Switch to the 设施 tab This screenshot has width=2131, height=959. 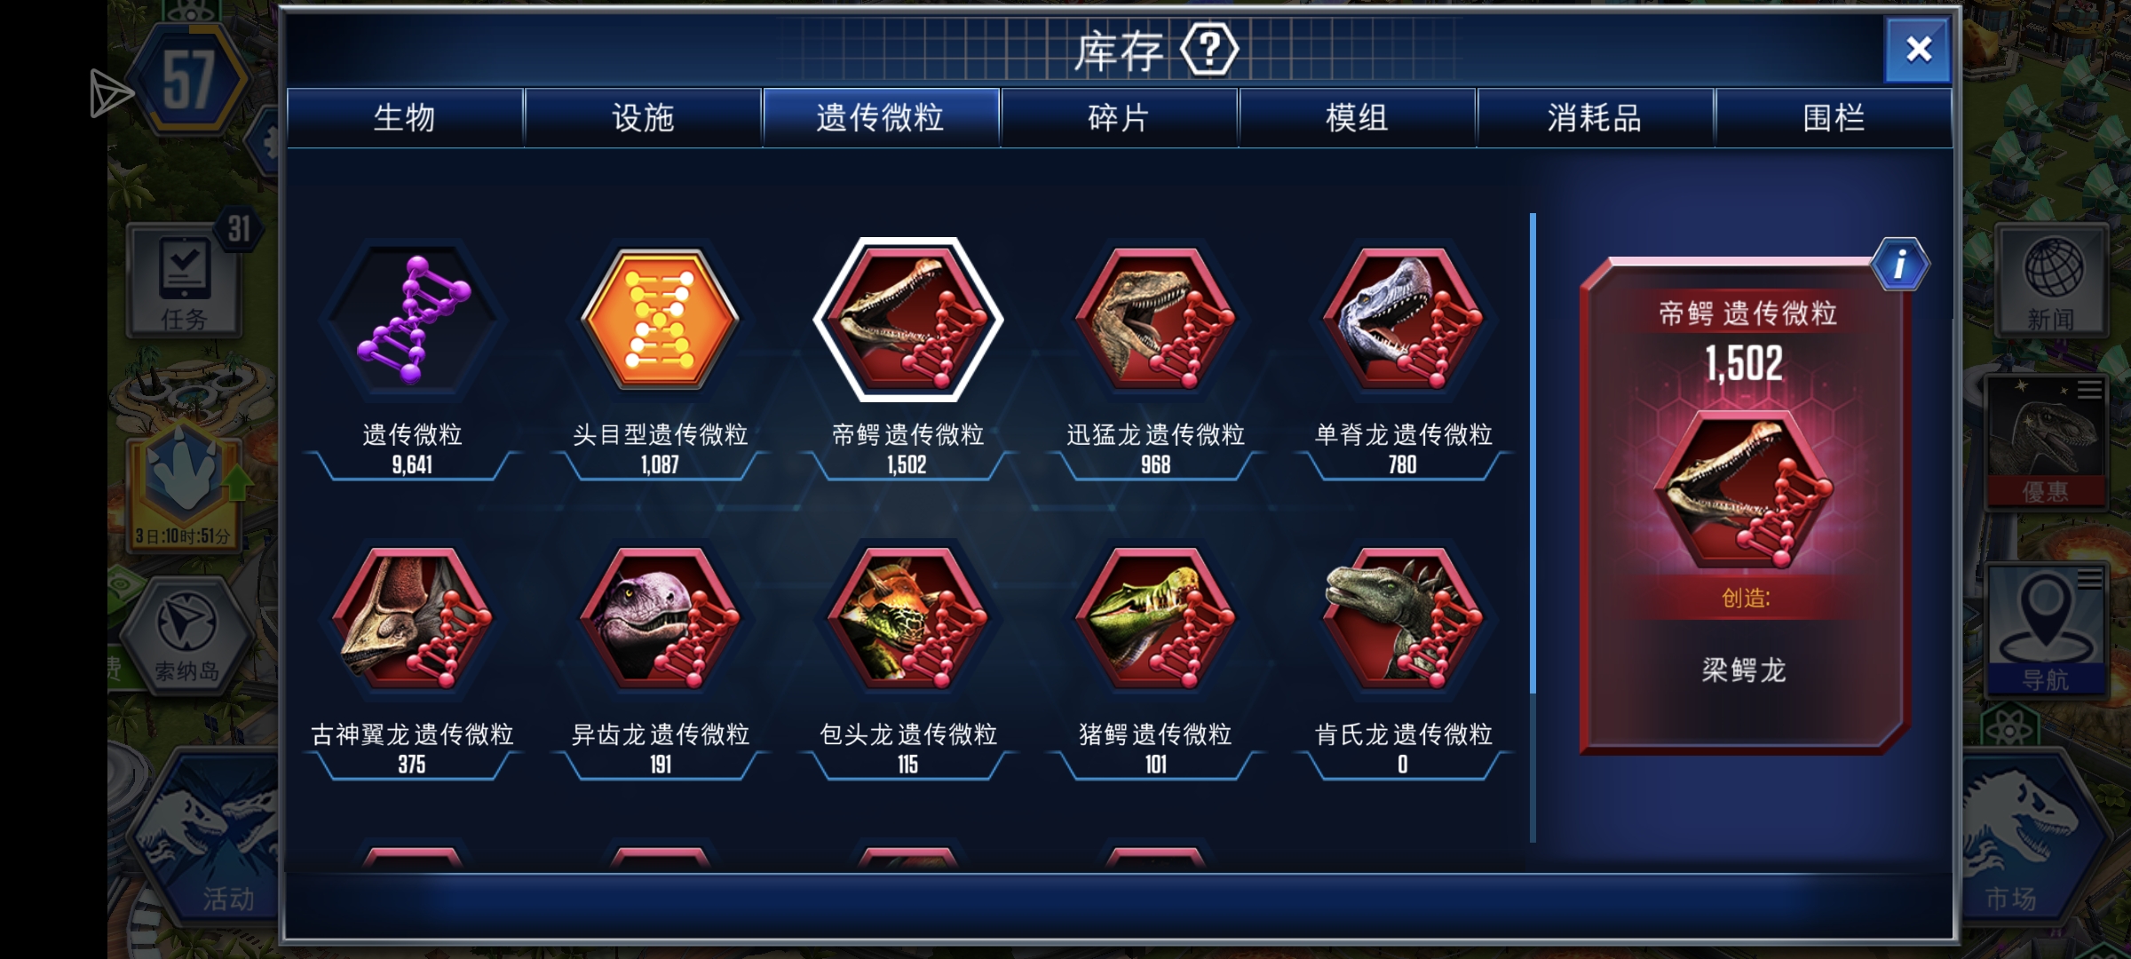coord(643,117)
